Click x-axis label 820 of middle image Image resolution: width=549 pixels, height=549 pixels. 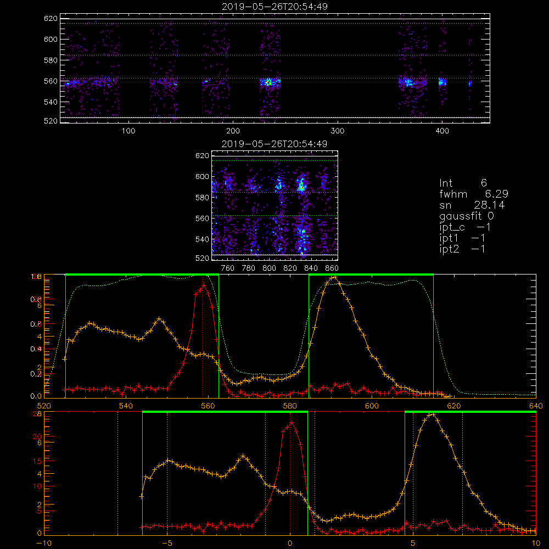click(290, 268)
